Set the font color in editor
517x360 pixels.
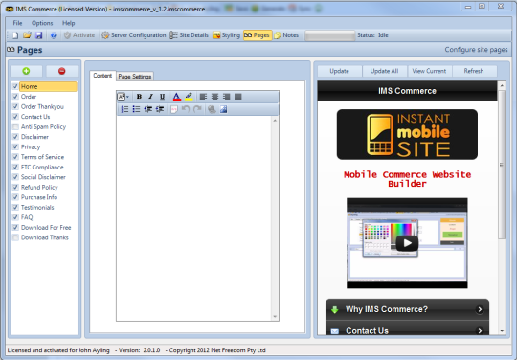(177, 97)
